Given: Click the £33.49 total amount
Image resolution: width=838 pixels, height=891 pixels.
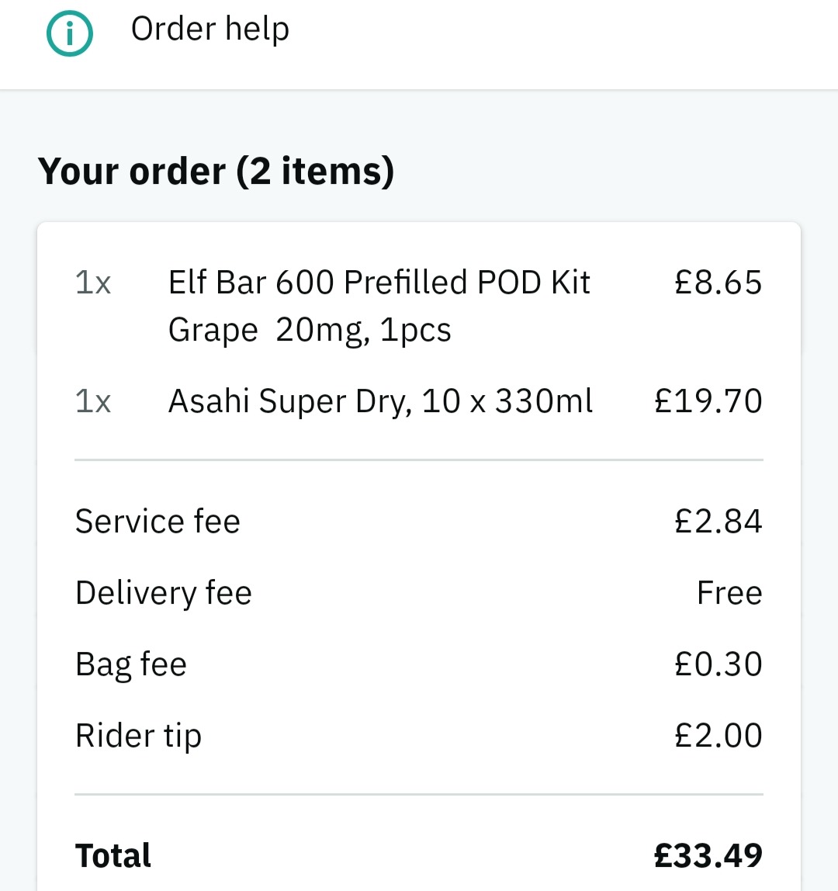Looking at the screenshot, I should 708,855.
